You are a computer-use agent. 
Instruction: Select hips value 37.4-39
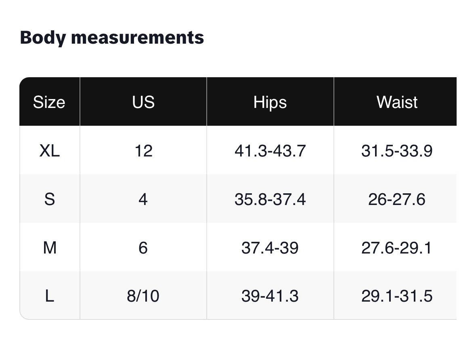tap(270, 247)
